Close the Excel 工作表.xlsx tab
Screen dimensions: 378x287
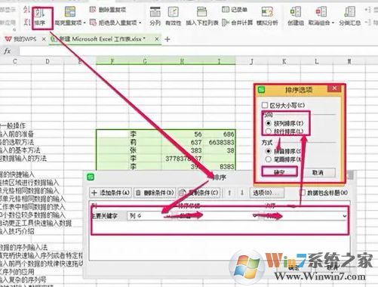[x=157, y=39]
